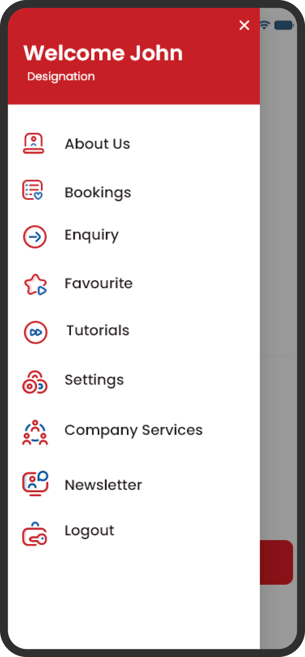305x657 pixels.
Task: Open the Newsletter entry
Action: [104, 485]
